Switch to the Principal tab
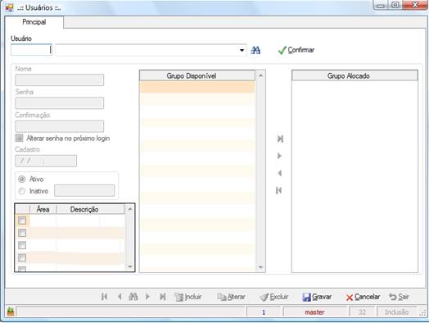The height and width of the screenshot is (323, 429). point(34,22)
